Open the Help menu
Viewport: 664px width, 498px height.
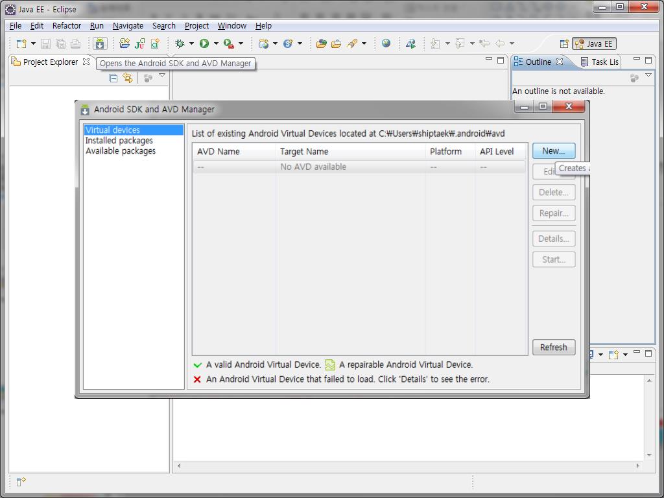point(263,26)
